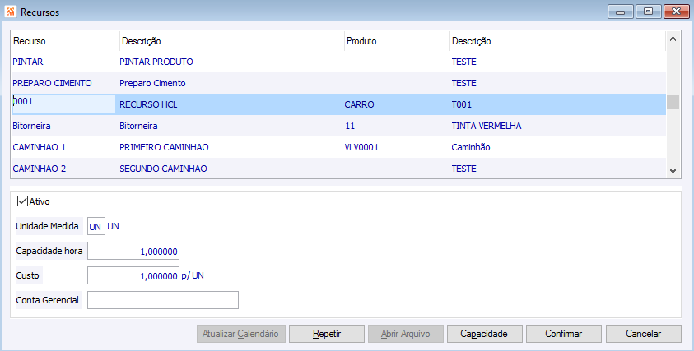Select the CAMINHAO 1 row
Image resolution: width=694 pixels, height=351 pixels.
pyautogui.click(x=338, y=147)
